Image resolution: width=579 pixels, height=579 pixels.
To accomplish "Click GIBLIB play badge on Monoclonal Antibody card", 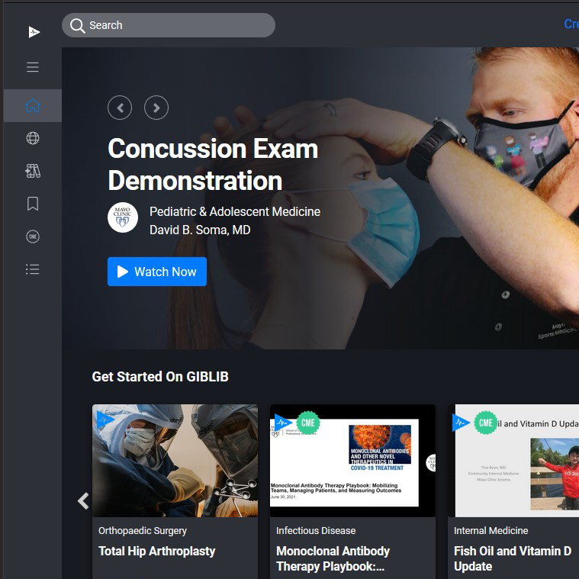I will (x=283, y=423).
